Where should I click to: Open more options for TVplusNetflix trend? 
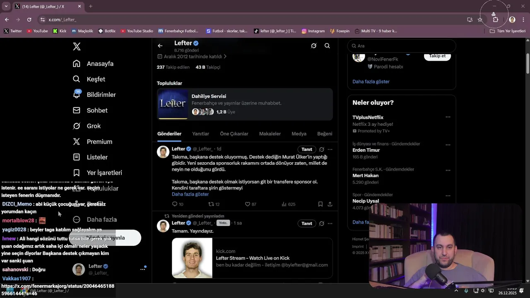pyautogui.click(x=448, y=117)
